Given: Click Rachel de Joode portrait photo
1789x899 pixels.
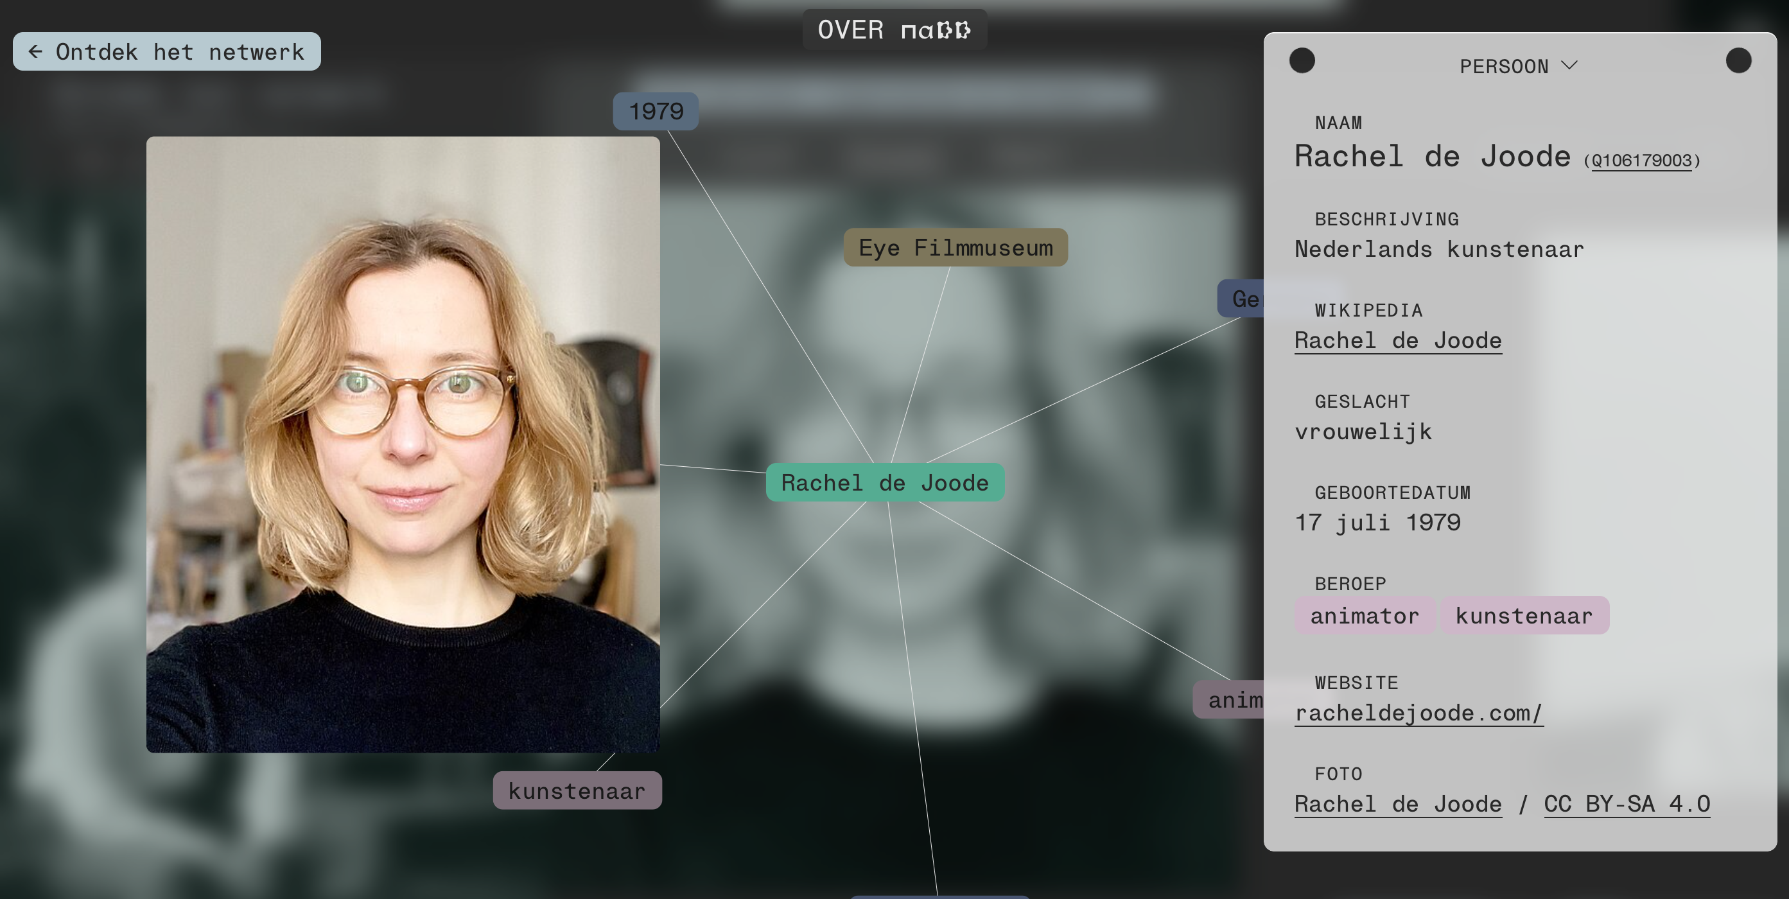Looking at the screenshot, I should (403, 444).
